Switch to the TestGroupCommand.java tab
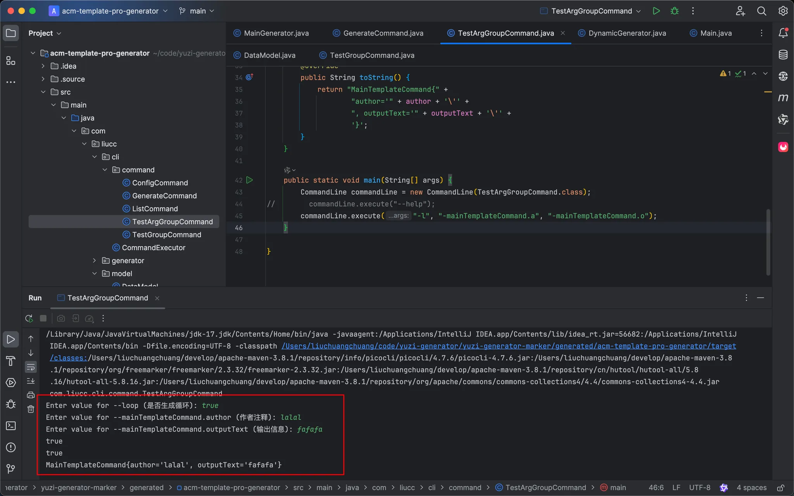The image size is (794, 496). tap(372, 55)
